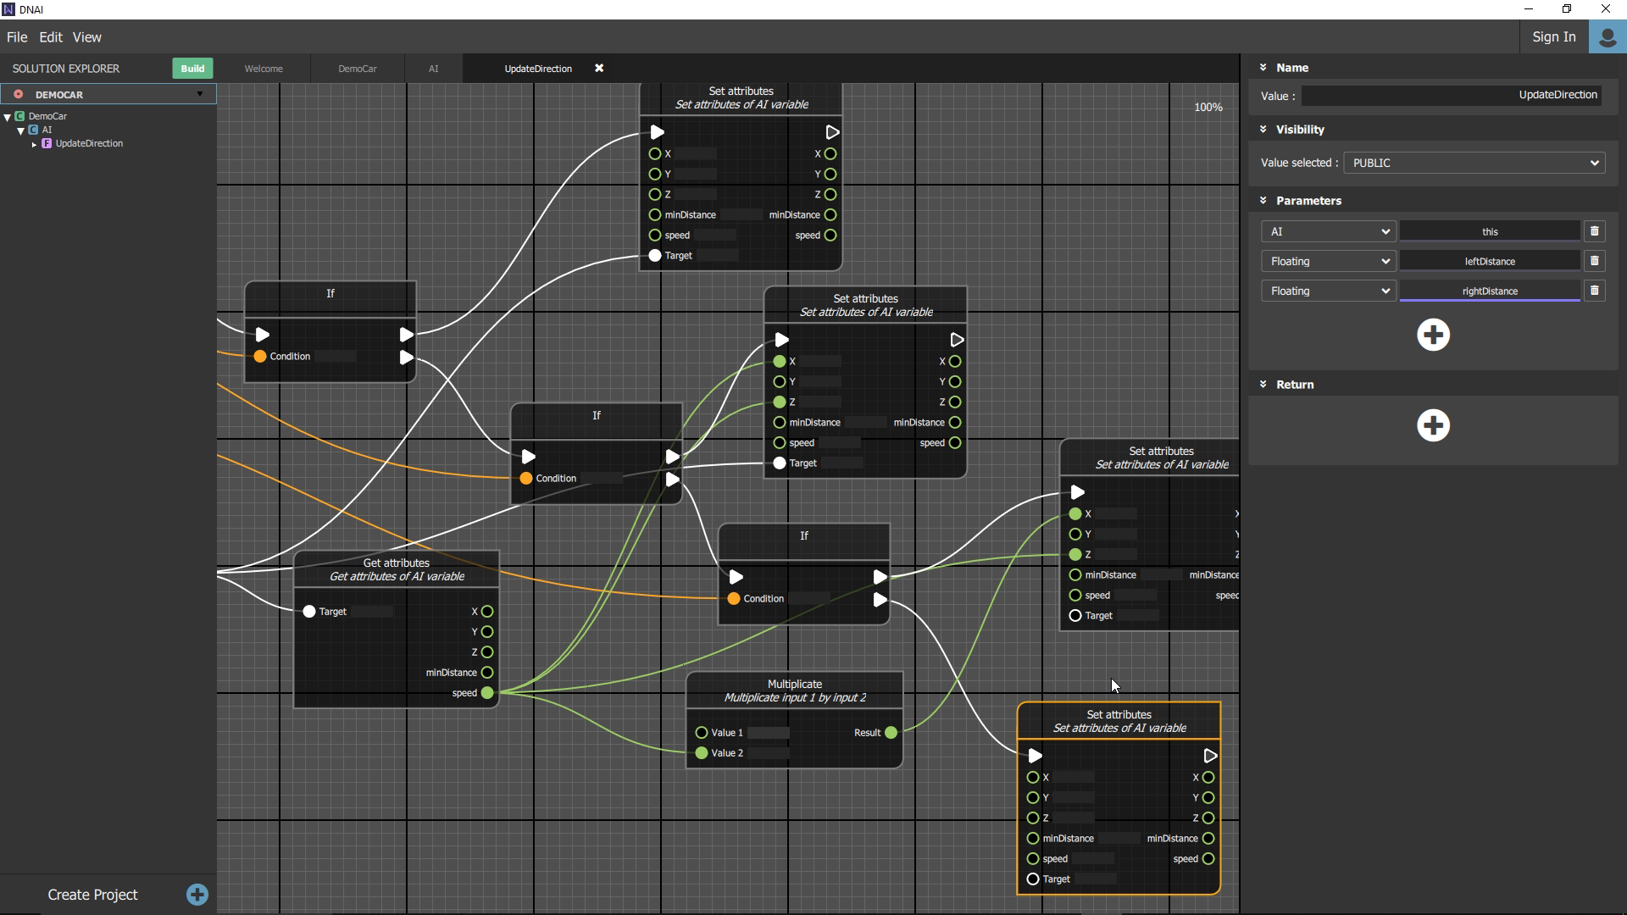The height and width of the screenshot is (915, 1627).
Task: Switch to the DemoCar tab
Action: pyautogui.click(x=357, y=69)
